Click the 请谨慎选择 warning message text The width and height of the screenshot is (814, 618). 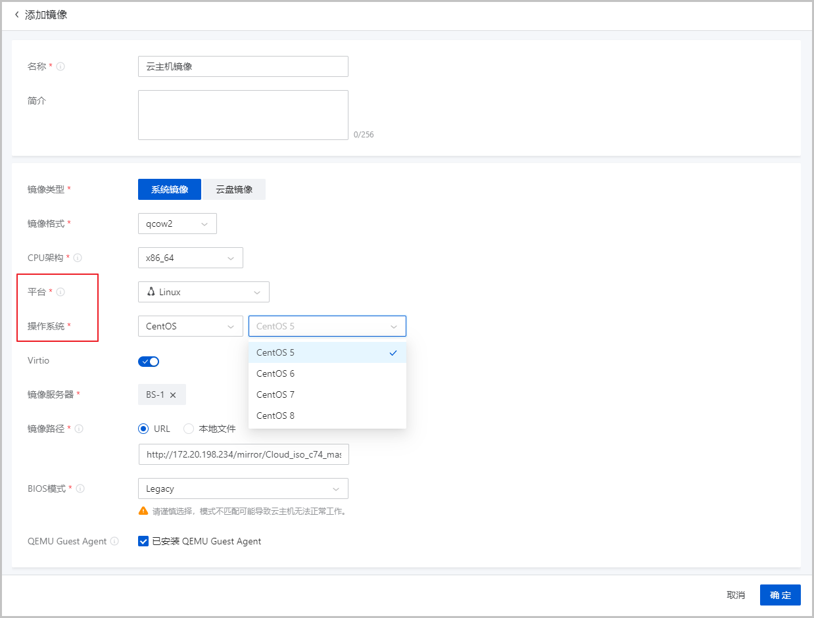click(x=249, y=511)
